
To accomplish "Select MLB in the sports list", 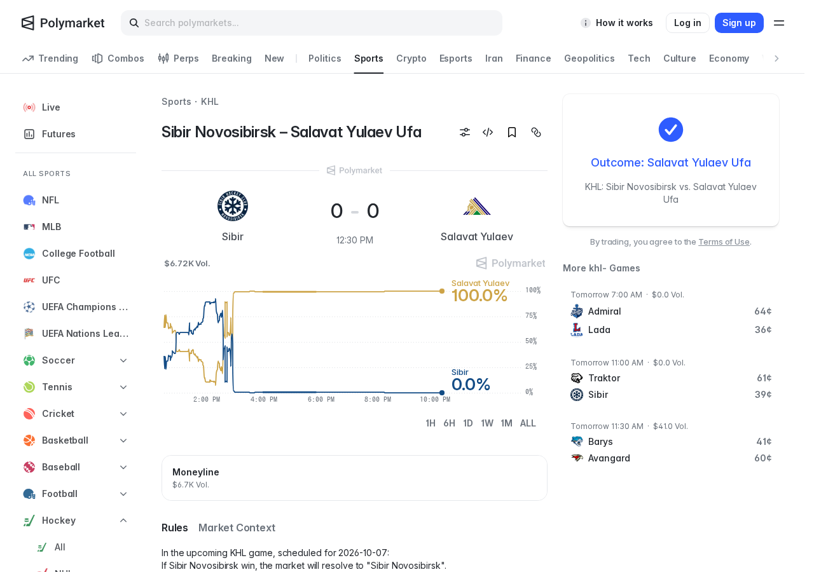I will click(x=76, y=227).
